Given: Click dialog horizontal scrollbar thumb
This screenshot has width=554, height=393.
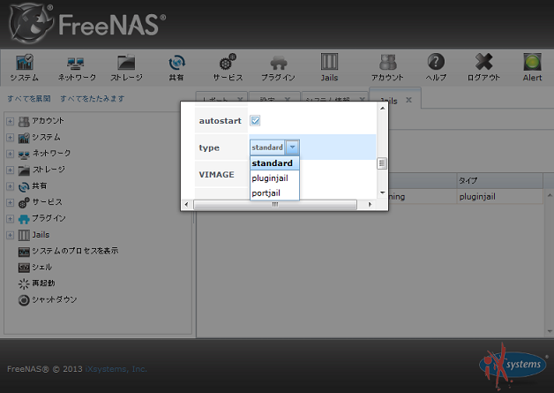Looking at the screenshot, I should click(x=275, y=205).
